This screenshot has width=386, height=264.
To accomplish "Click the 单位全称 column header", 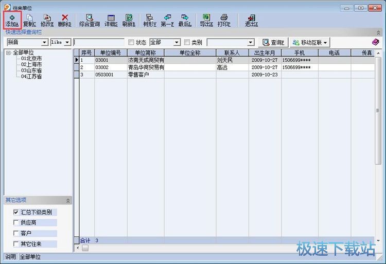I will pos(190,52).
